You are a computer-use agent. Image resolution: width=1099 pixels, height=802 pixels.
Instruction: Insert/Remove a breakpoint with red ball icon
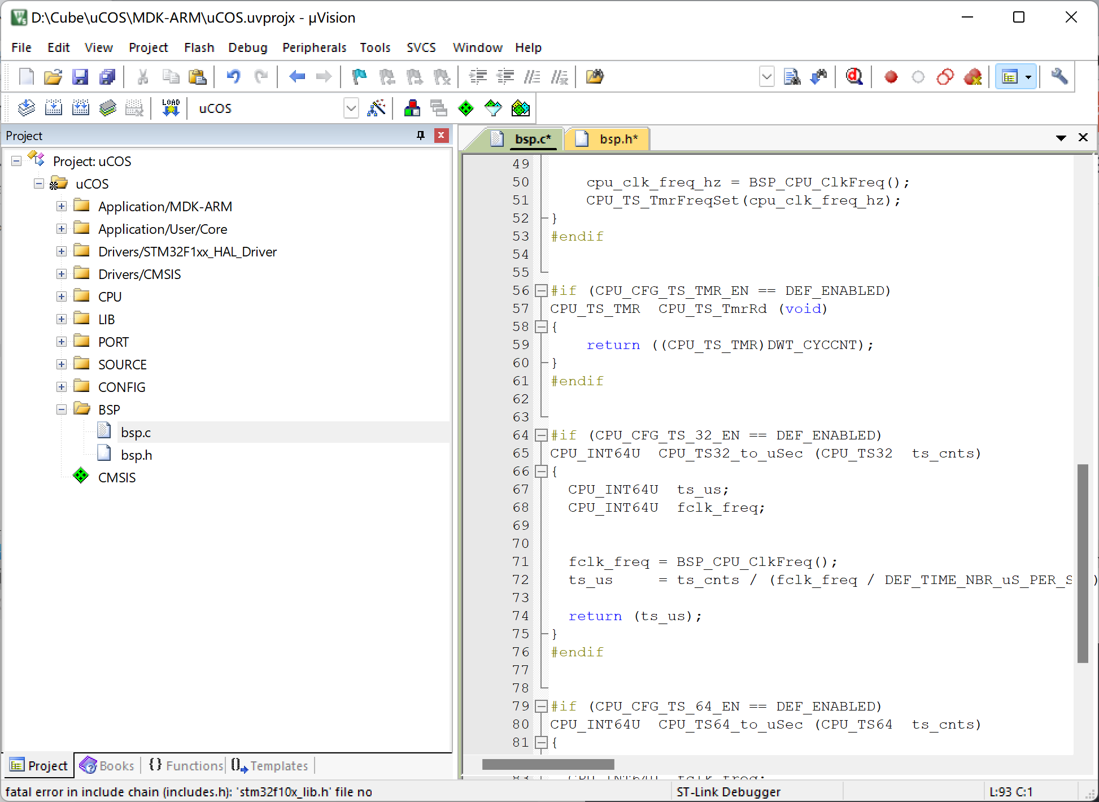tap(891, 76)
